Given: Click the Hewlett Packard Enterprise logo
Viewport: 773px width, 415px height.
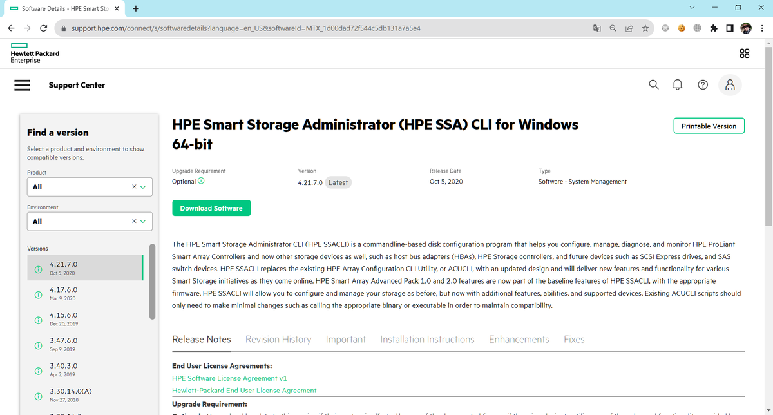Looking at the screenshot, I should coord(35,53).
